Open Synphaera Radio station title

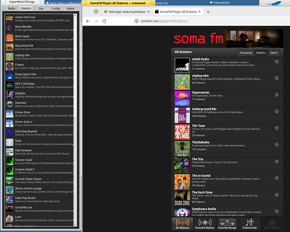pyautogui.click(x=204, y=209)
